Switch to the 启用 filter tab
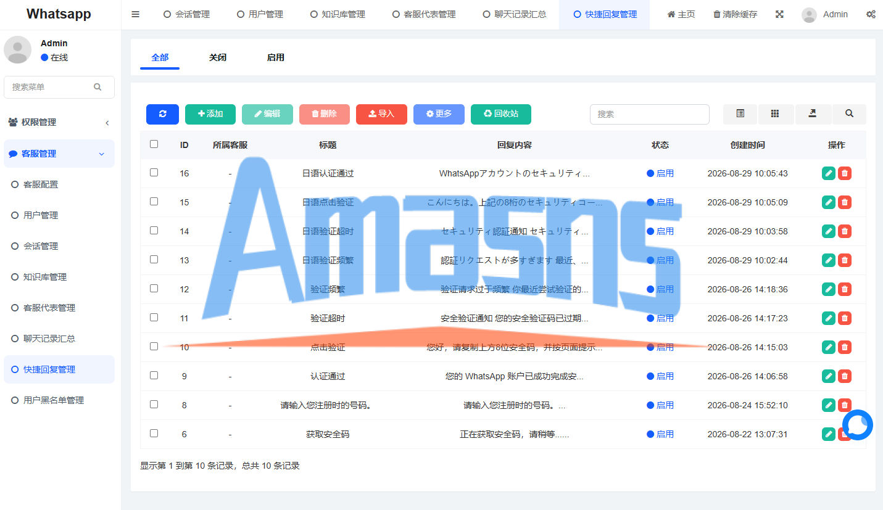 click(x=276, y=57)
